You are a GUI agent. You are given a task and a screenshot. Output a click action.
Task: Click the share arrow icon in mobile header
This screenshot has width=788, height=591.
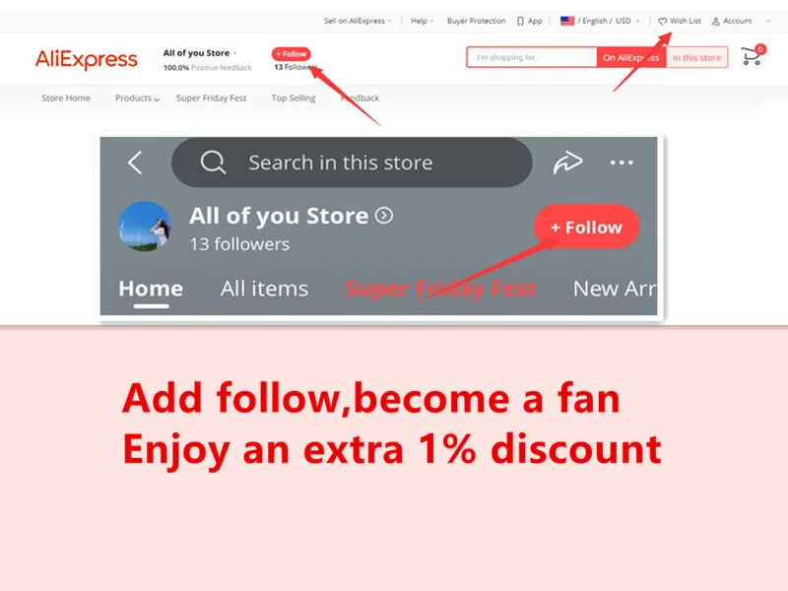[568, 163]
